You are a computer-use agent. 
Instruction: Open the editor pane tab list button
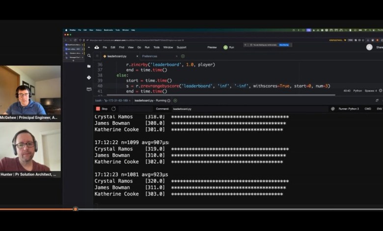coord(97,56)
